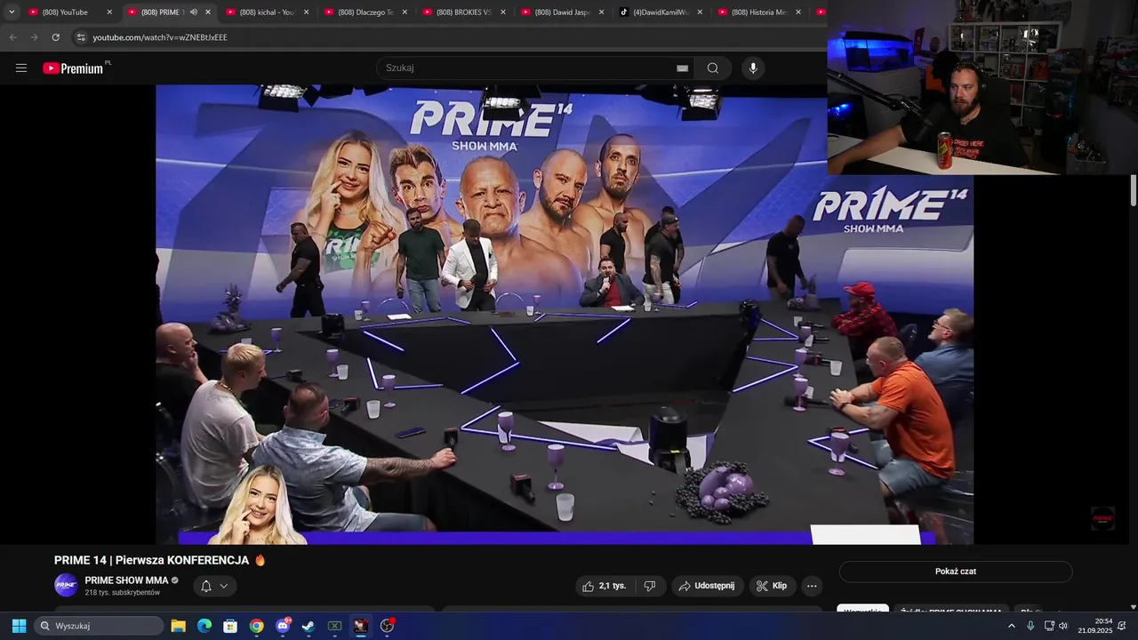Start voice search with microphone icon
1138x640 pixels.
coord(753,68)
